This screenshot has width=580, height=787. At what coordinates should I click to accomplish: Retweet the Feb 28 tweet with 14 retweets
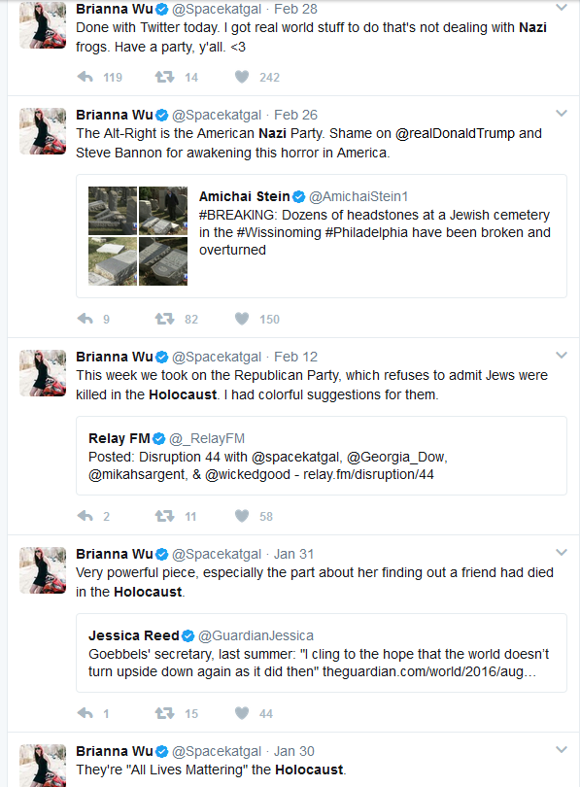pos(164,78)
